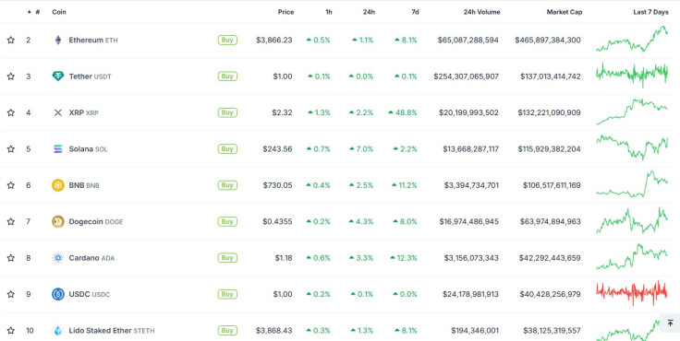
Task: Open the Lido Staked Ether STETH page
Action: [112, 331]
